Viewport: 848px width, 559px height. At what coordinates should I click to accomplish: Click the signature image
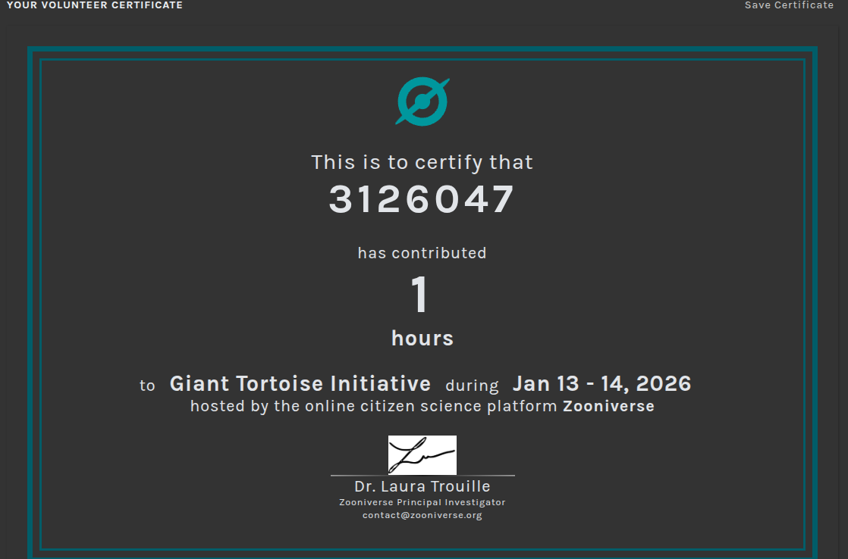[422, 454]
